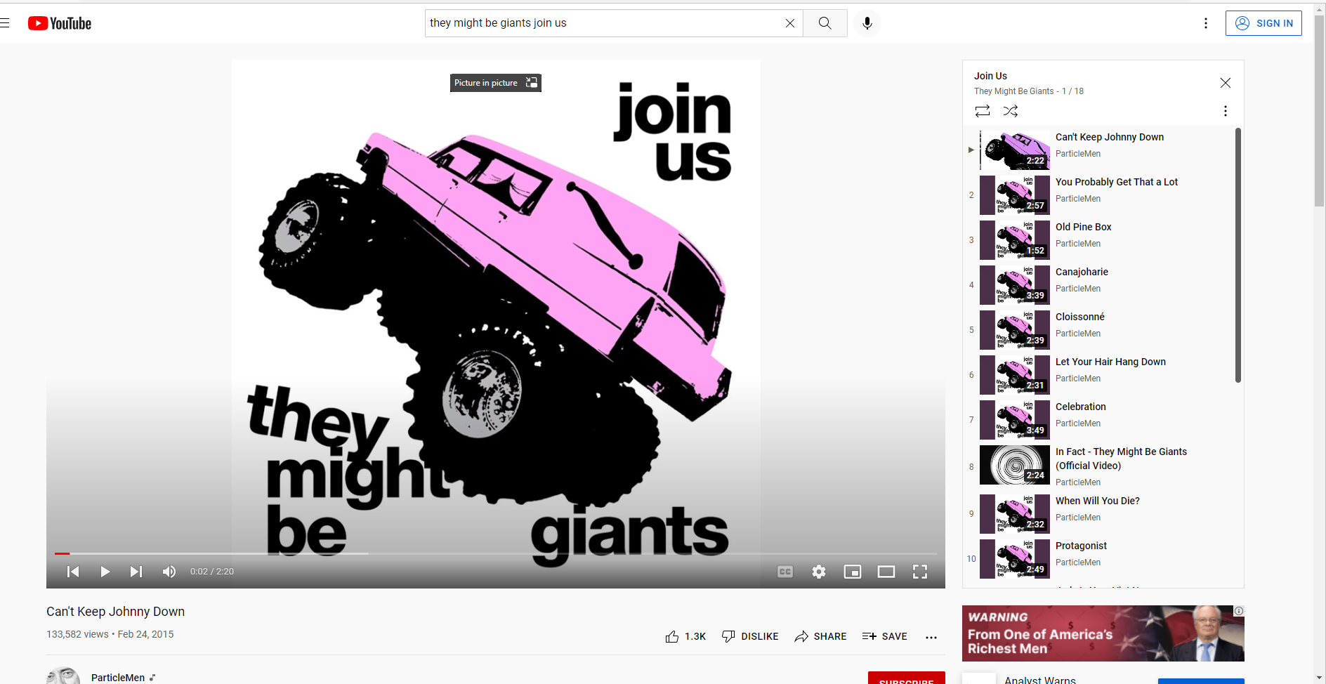The height and width of the screenshot is (684, 1326).
Task: Open the player settings gear
Action: 818,572
